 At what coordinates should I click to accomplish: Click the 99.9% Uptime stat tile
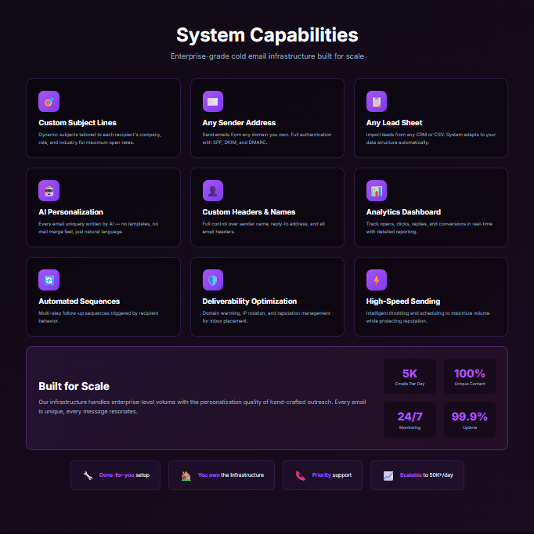pos(470,420)
